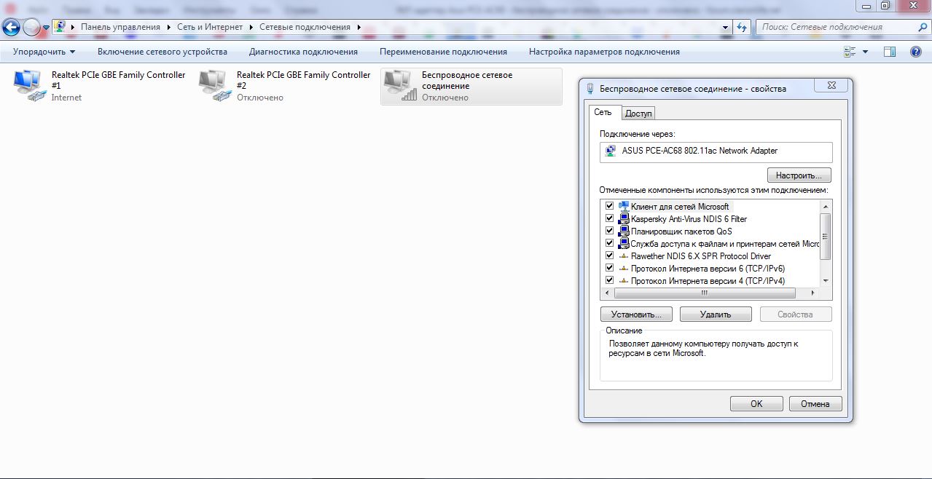932x479 pixels.
Task: Open the Упорядочить dropdown menu
Action: (44, 52)
